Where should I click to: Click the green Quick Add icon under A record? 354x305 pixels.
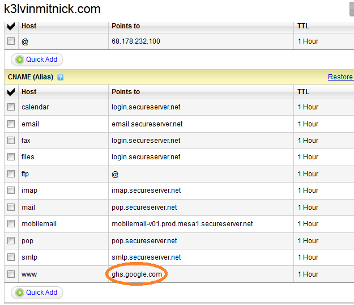tap(20, 60)
